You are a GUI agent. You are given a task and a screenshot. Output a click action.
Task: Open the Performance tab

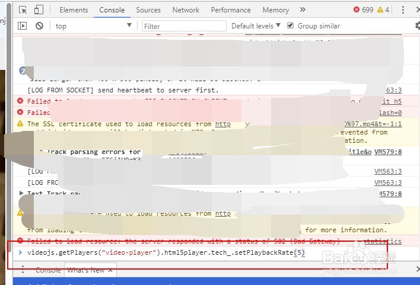coord(231,10)
